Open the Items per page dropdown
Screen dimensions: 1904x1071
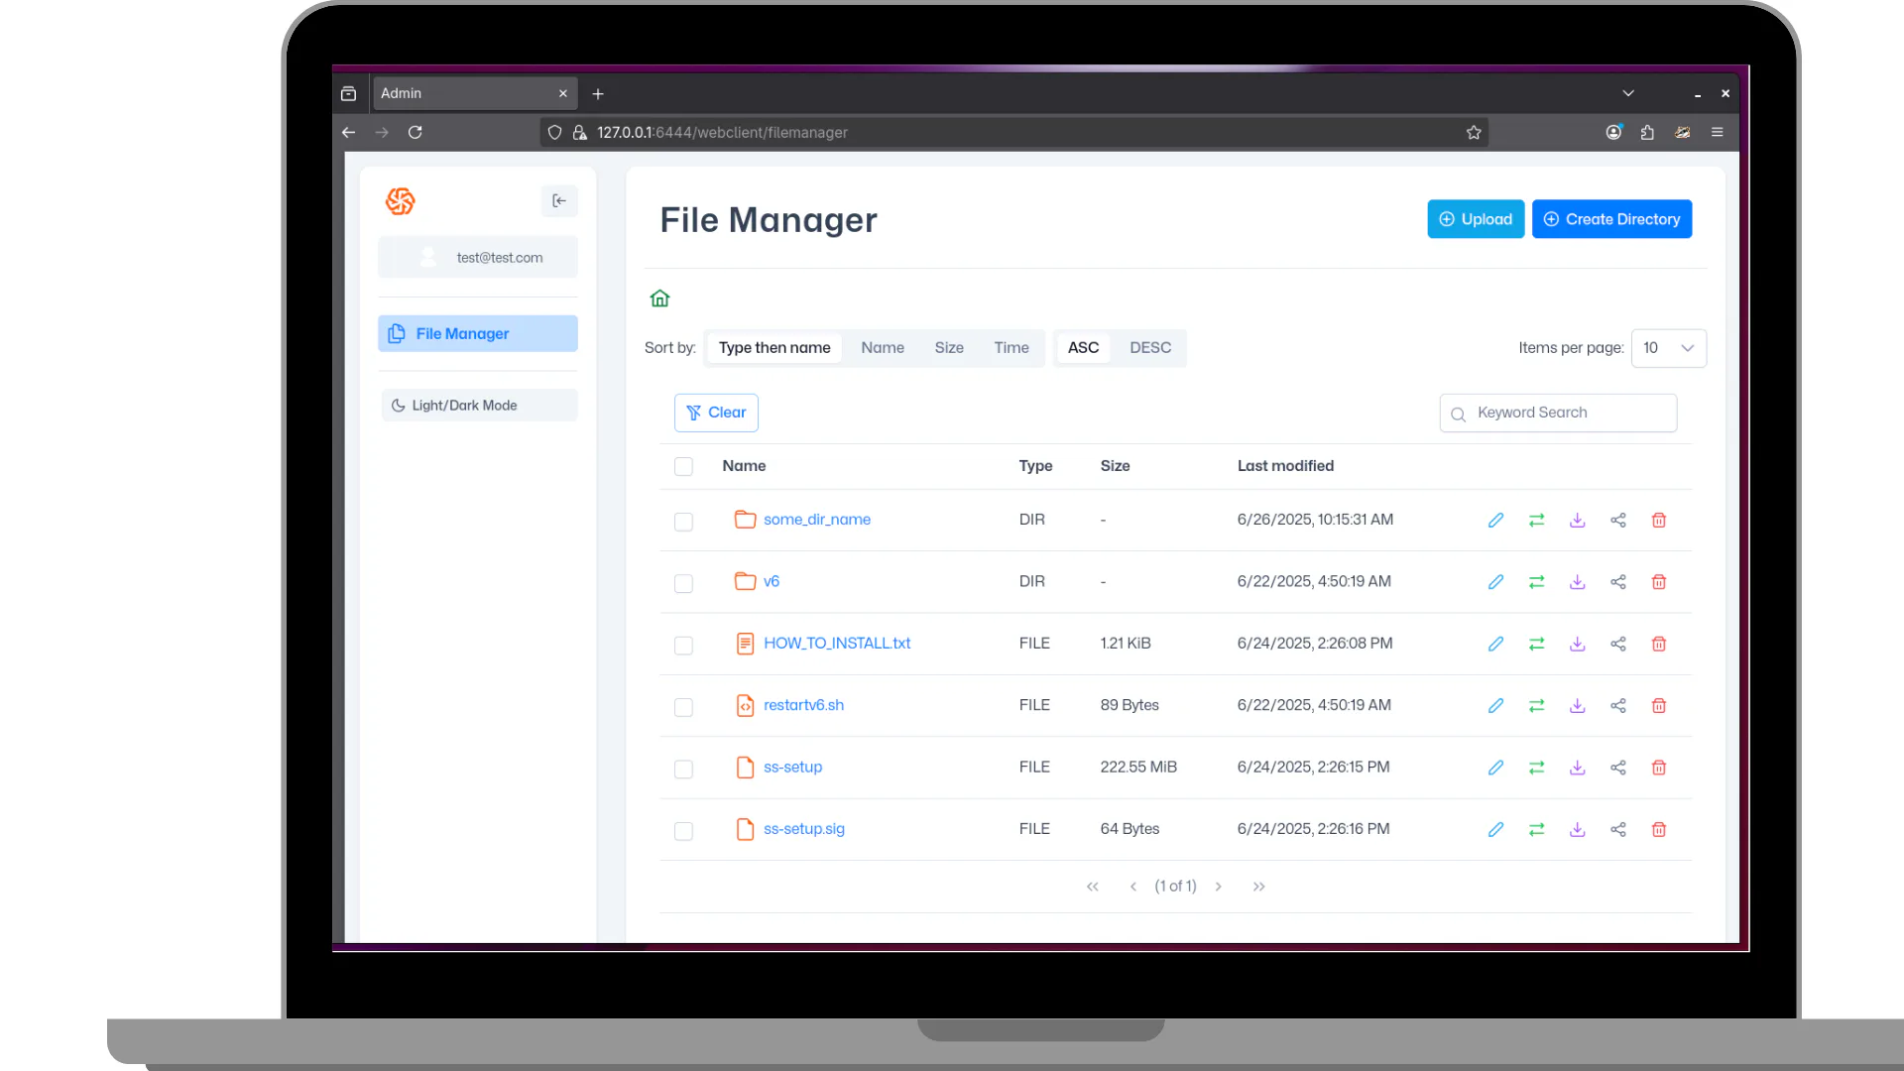point(1668,348)
